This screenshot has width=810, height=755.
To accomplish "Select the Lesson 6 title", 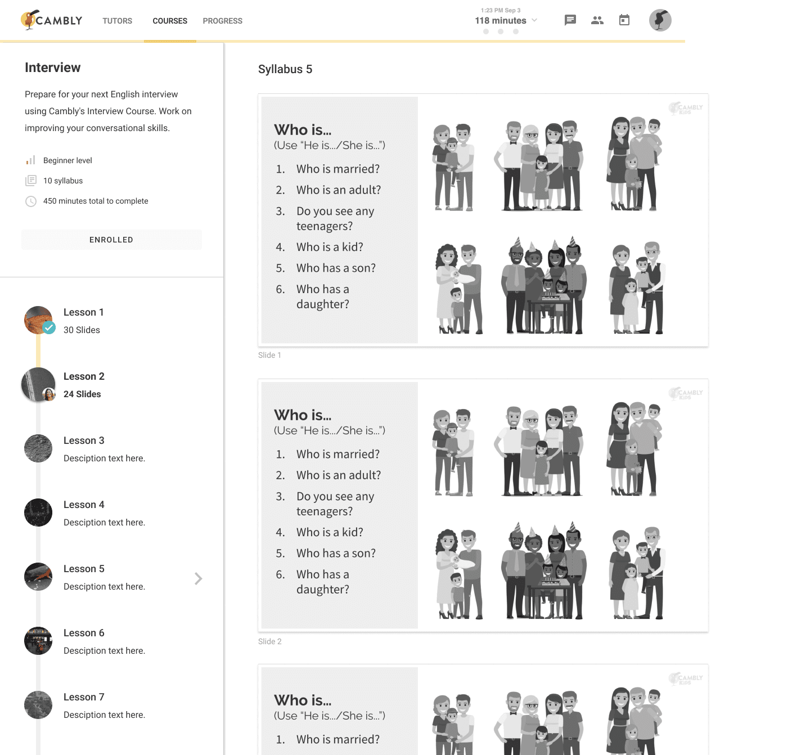I will pyautogui.click(x=84, y=633).
